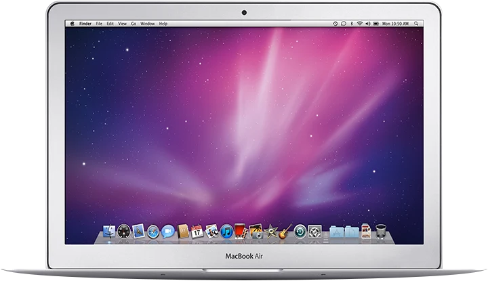Launch iTunes from the Dock
Screen dimensions: 488x283
226,232
